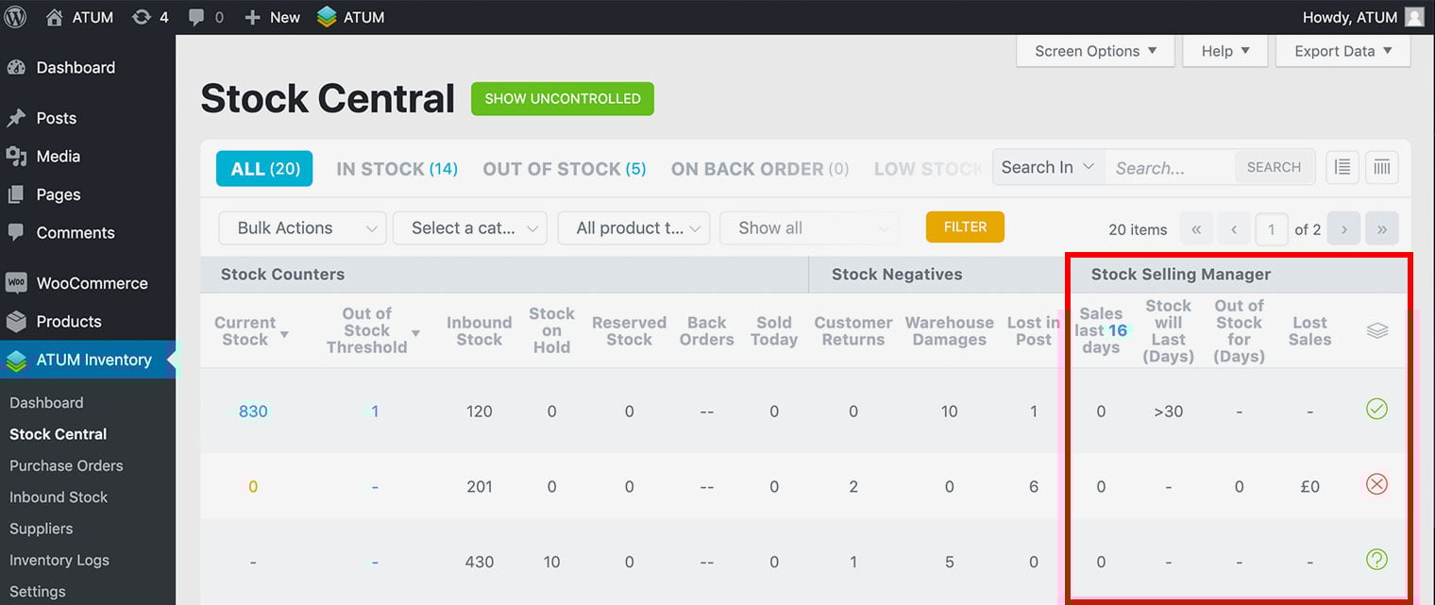Click the comments bubble icon in admin bar

196,17
